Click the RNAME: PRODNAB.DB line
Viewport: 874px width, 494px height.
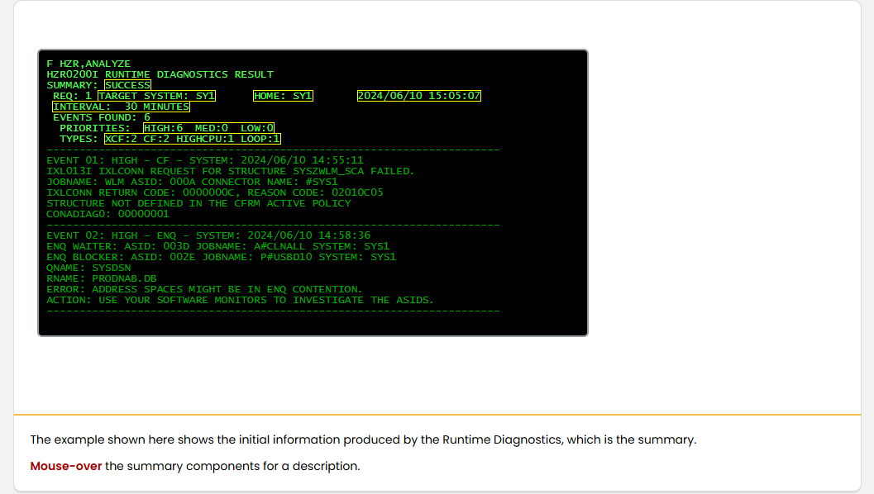click(102, 278)
